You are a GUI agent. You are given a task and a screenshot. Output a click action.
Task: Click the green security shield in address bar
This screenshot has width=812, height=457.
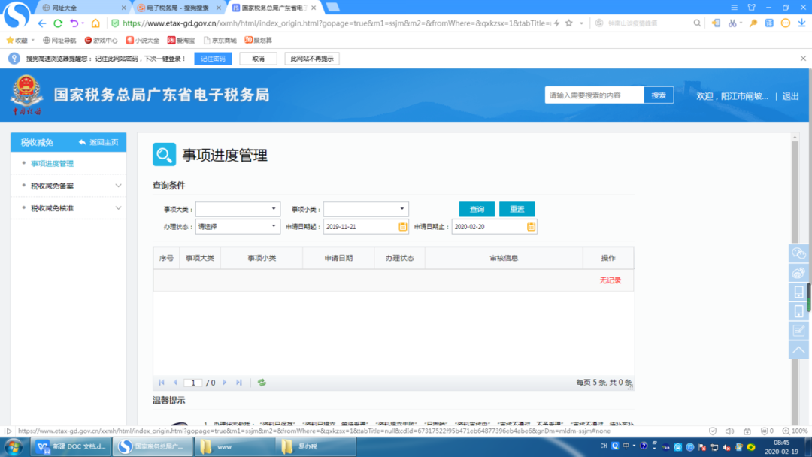115,23
